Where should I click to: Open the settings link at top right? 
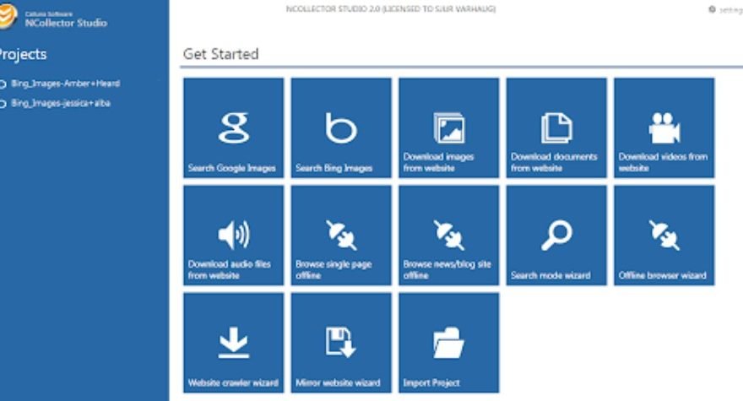pyautogui.click(x=727, y=9)
